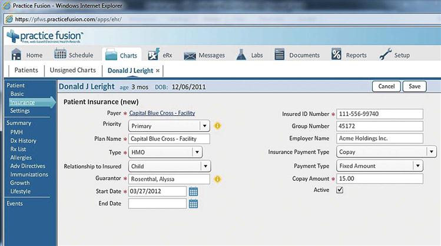Click the info icon beside Priority
This screenshot has height=246, width=441.
tap(217, 125)
